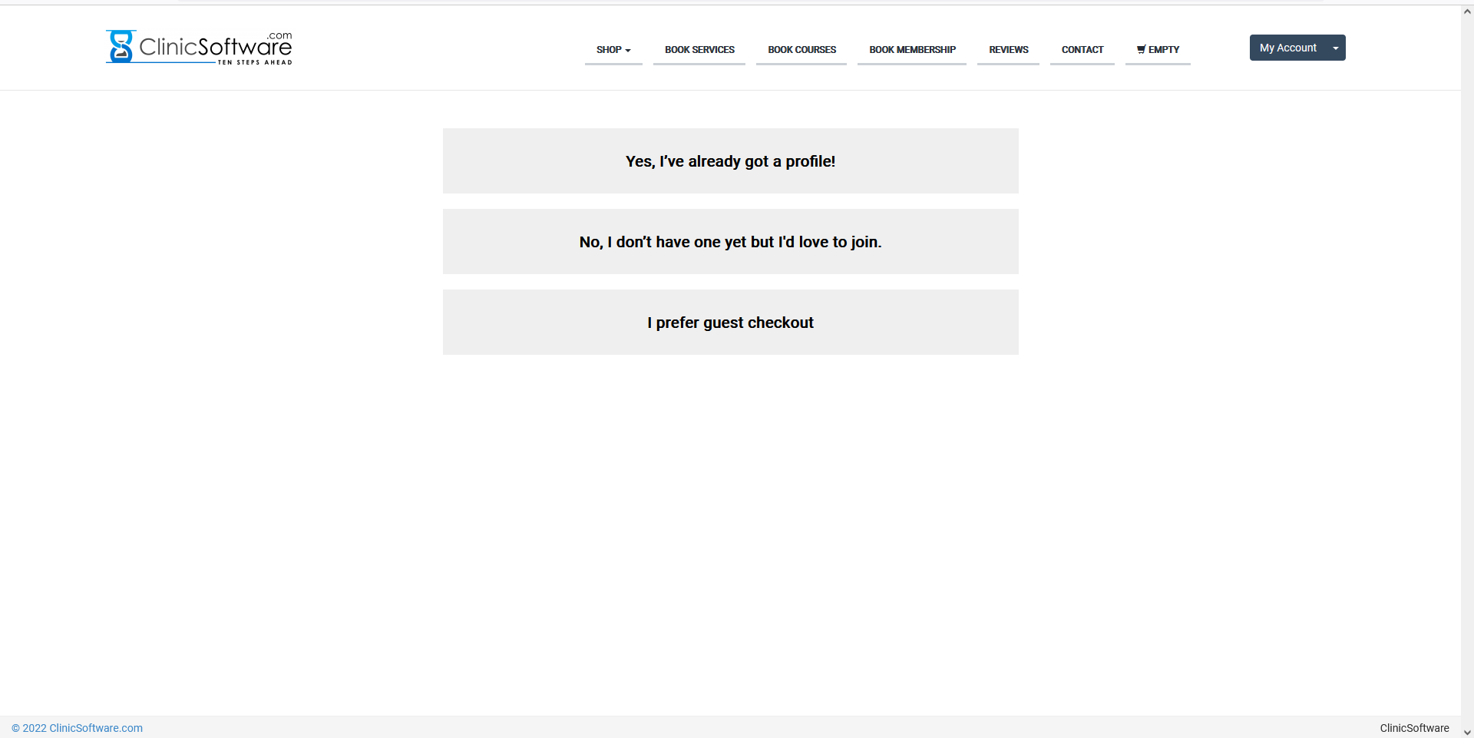Image resolution: width=1474 pixels, height=738 pixels.
Task: Pick "I prefer guest checkout" option
Action: (730, 323)
